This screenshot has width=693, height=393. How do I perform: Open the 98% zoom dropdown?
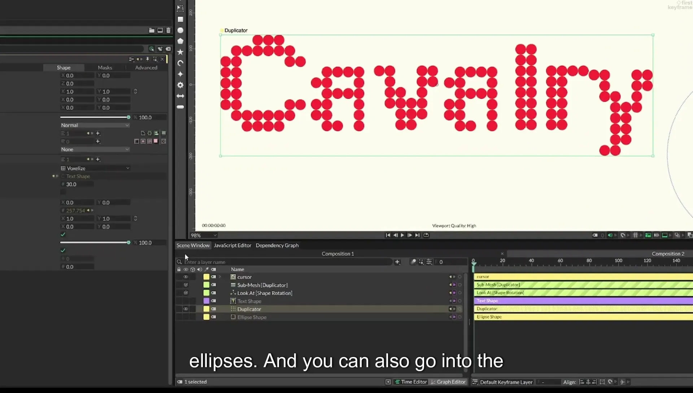pos(204,236)
